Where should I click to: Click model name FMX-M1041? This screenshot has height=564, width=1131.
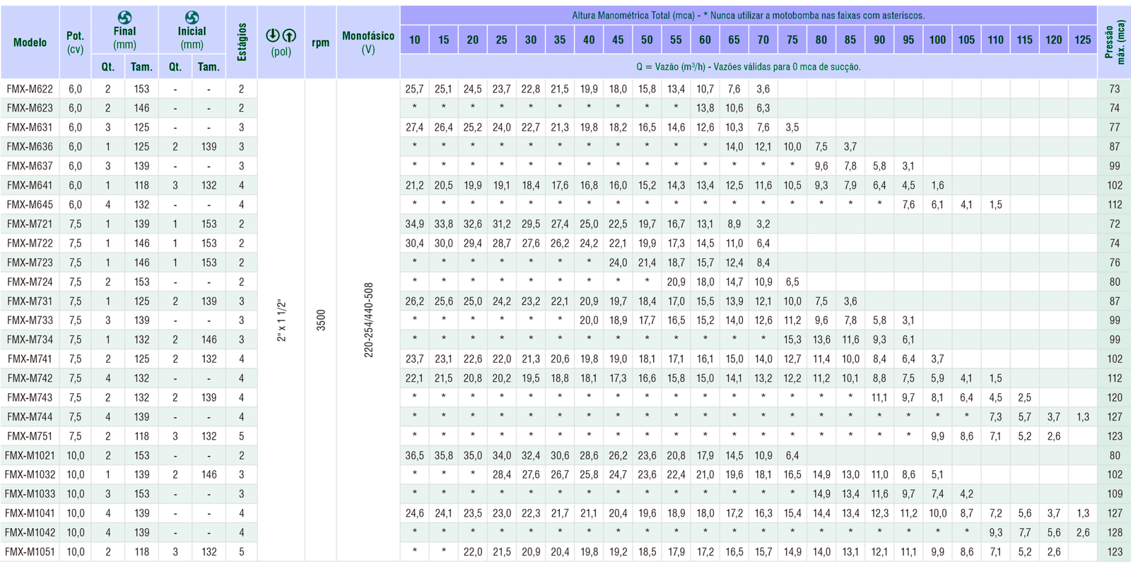[x=30, y=513]
